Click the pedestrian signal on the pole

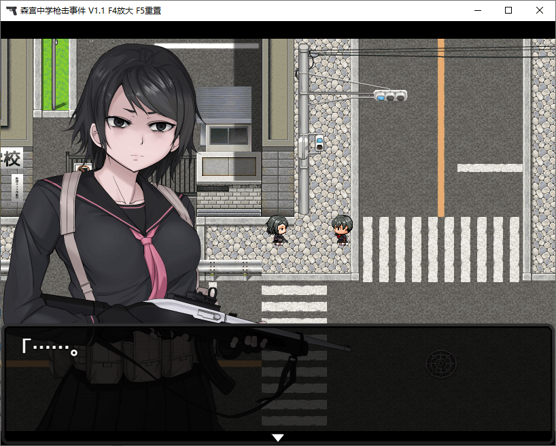(319, 143)
